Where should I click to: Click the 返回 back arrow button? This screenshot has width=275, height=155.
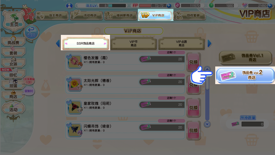pos(31,32)
